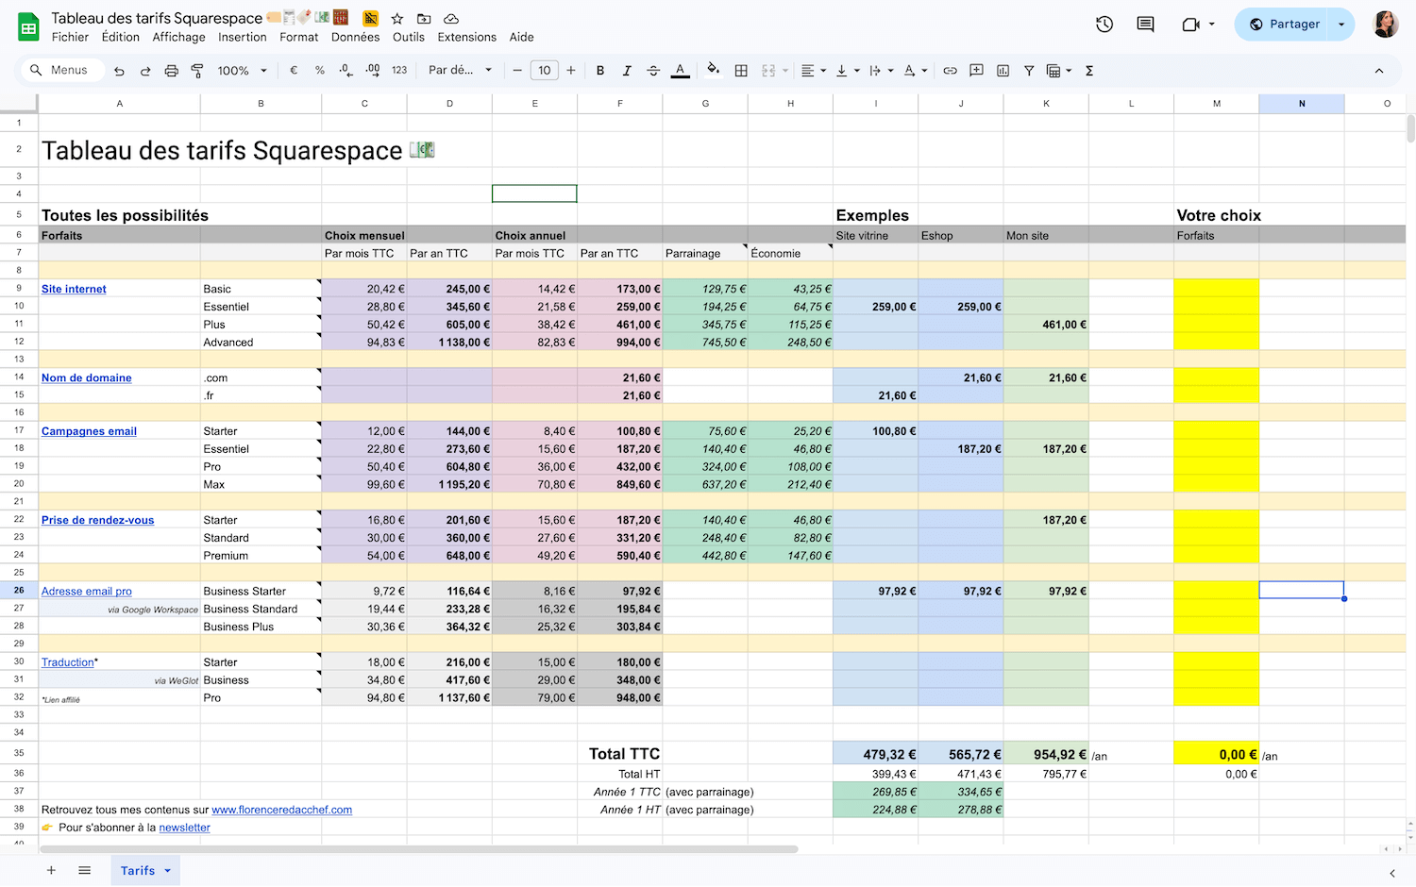The height and width of the screenshot is (887, 1416).
Task: Follow the www.florenceredacchef.com link
Action: click(281, 810)
